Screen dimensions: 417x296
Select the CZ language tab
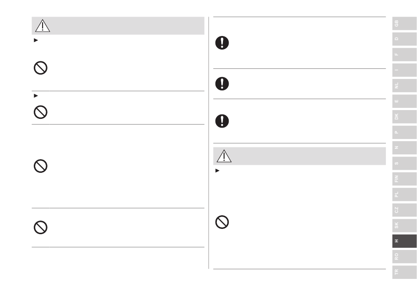click(x=404, y=210)
